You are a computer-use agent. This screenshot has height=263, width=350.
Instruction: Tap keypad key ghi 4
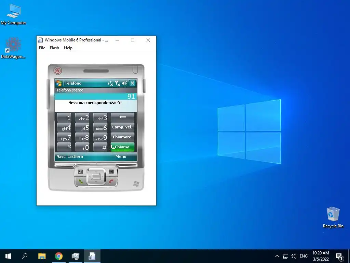click(x=64, y=127)
